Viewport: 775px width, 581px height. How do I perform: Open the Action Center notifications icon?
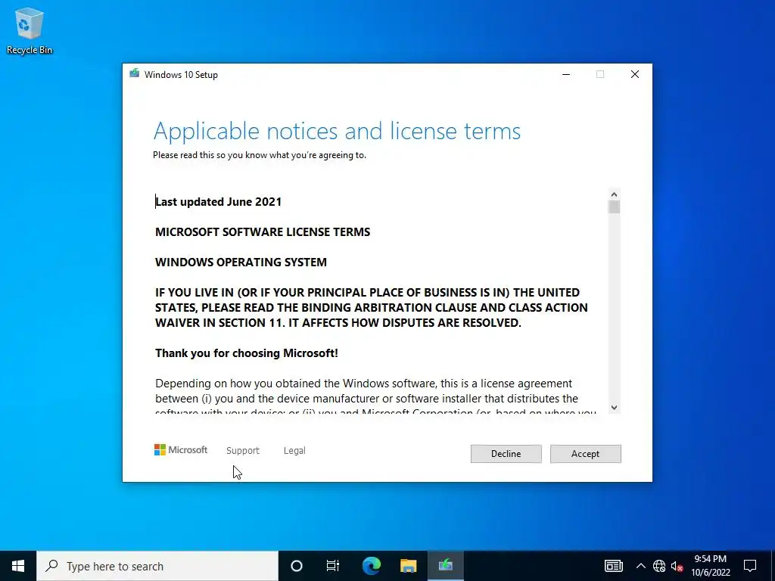pyautogui.click(x=750, y=566)
